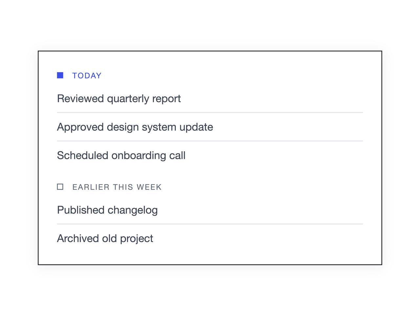
Task: Click the divider under Published changelog
Action: point(210,224)
